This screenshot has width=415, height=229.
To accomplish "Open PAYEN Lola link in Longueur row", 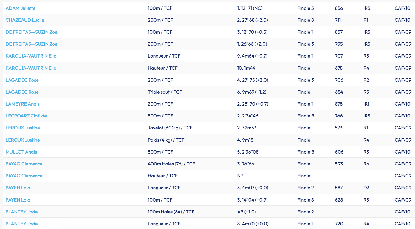I will [x=18, y=188].
